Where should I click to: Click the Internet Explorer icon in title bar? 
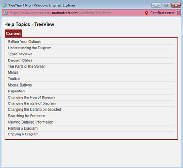pyautogui.click(x=5, y=5)
